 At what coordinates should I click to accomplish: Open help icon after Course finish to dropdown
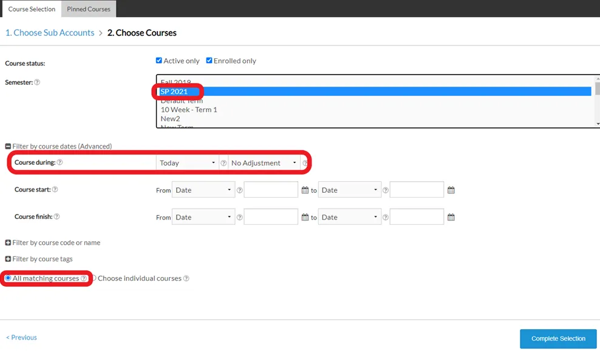[386, 217]
